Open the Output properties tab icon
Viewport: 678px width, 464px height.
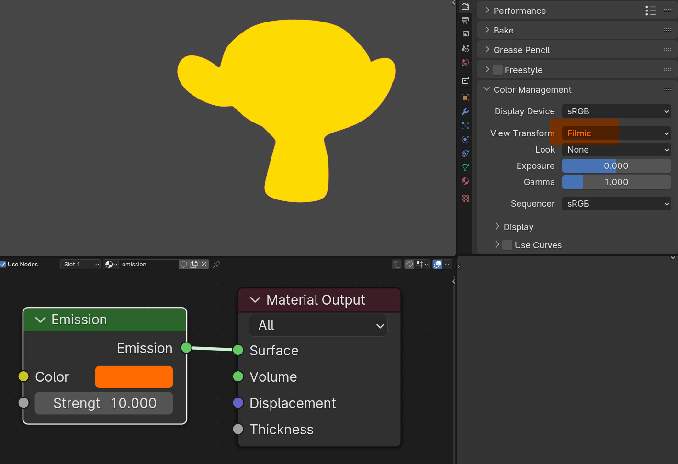465,21
